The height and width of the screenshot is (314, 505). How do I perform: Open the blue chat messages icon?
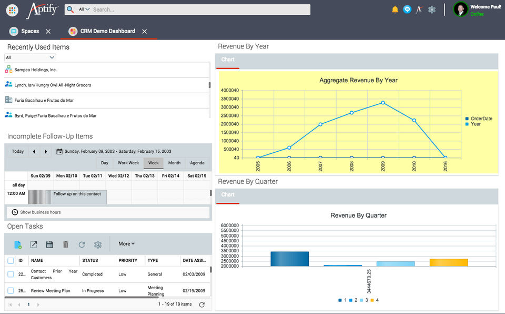click(x=407, y=9)
